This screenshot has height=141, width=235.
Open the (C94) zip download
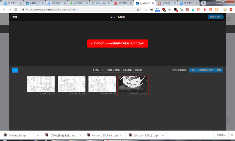[63, 135]
